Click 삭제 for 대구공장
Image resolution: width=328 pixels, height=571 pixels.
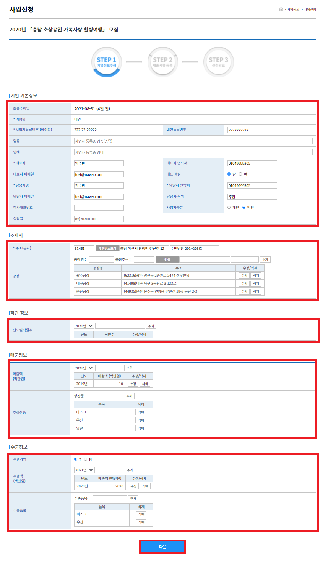point(256,284)
